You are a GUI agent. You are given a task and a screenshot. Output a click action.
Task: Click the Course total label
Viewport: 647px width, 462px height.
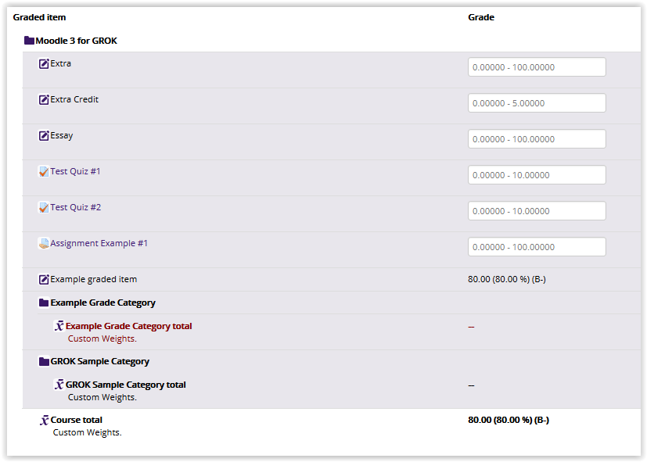[x=77, y=420]
